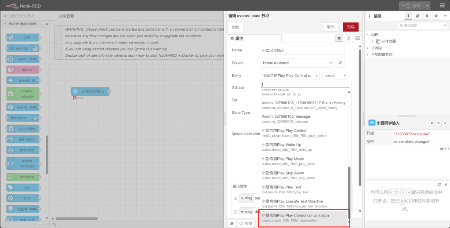Screen dimensions: 450x228
Task: Open the configuration nodes sidebar tab
Action: point(436,16)
